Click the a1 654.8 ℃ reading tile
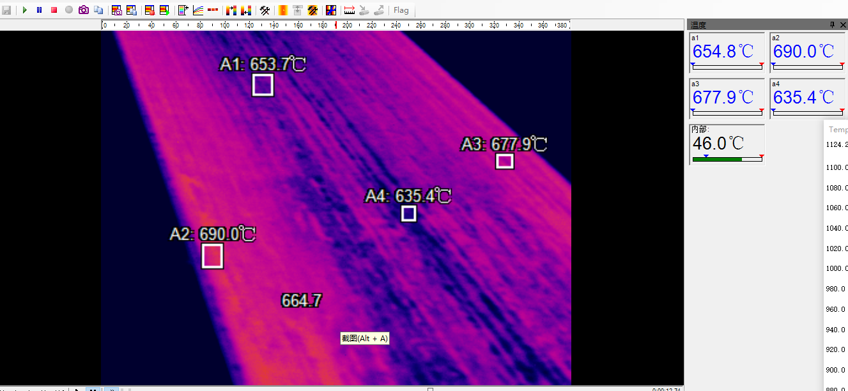Viewport: 848px width, 391px height. (x=727, y=52)
